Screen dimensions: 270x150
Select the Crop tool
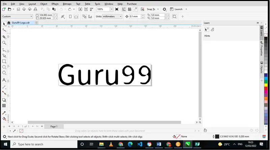tap(4, 37)
